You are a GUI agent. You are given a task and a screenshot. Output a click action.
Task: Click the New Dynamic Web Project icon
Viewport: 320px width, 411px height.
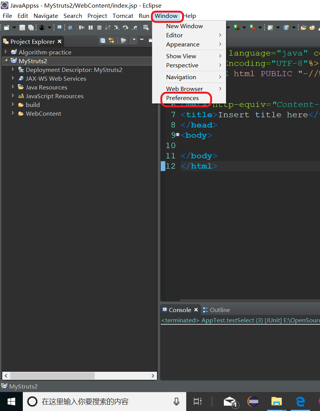click(270, 27)
